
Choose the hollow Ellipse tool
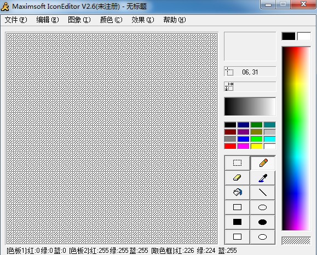[263, 207]
